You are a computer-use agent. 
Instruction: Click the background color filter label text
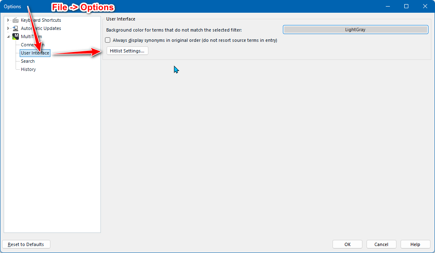tap(174, 30)
